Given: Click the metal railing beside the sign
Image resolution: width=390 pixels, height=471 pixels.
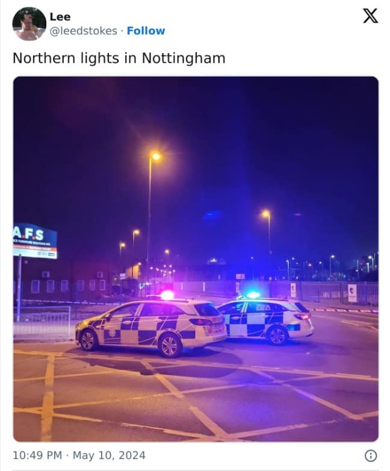Looking at the screenshot, I should click(42, 321).
